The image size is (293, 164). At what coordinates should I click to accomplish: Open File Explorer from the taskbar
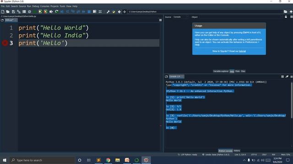(x=118, y=160)
